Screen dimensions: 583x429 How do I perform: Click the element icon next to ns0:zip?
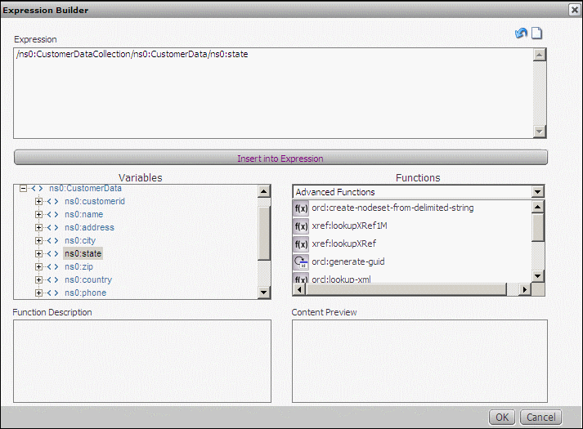pos(52,266)
